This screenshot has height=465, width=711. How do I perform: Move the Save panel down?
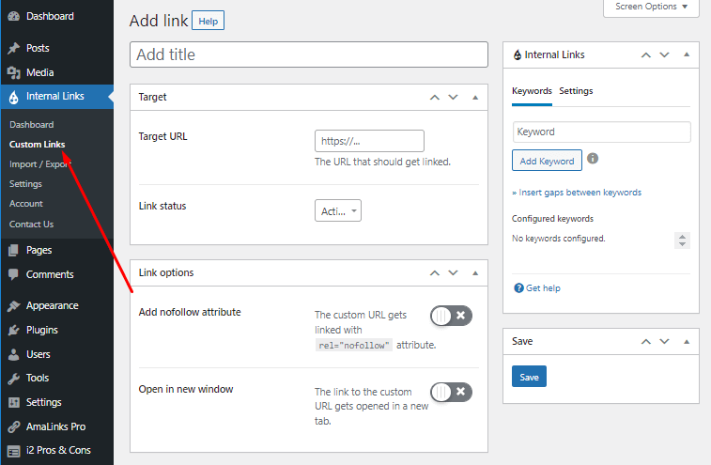(664, 342)
